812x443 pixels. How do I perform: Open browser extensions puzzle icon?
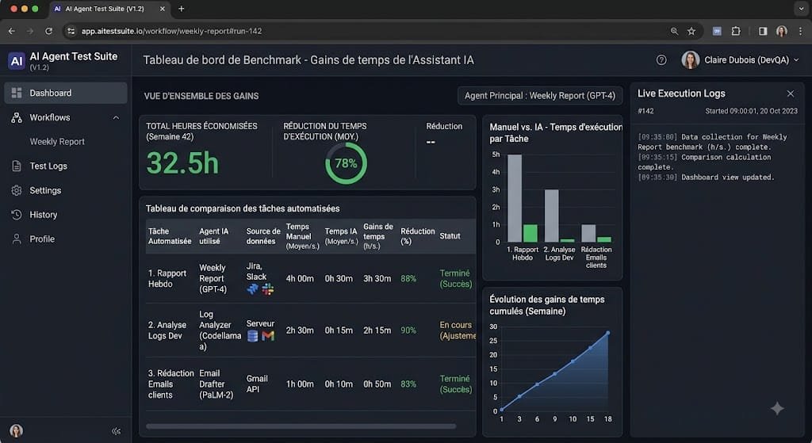tap(736, 31)
